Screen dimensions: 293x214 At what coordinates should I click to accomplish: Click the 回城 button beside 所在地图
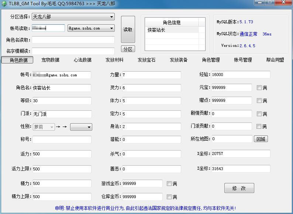coord(261,139)
